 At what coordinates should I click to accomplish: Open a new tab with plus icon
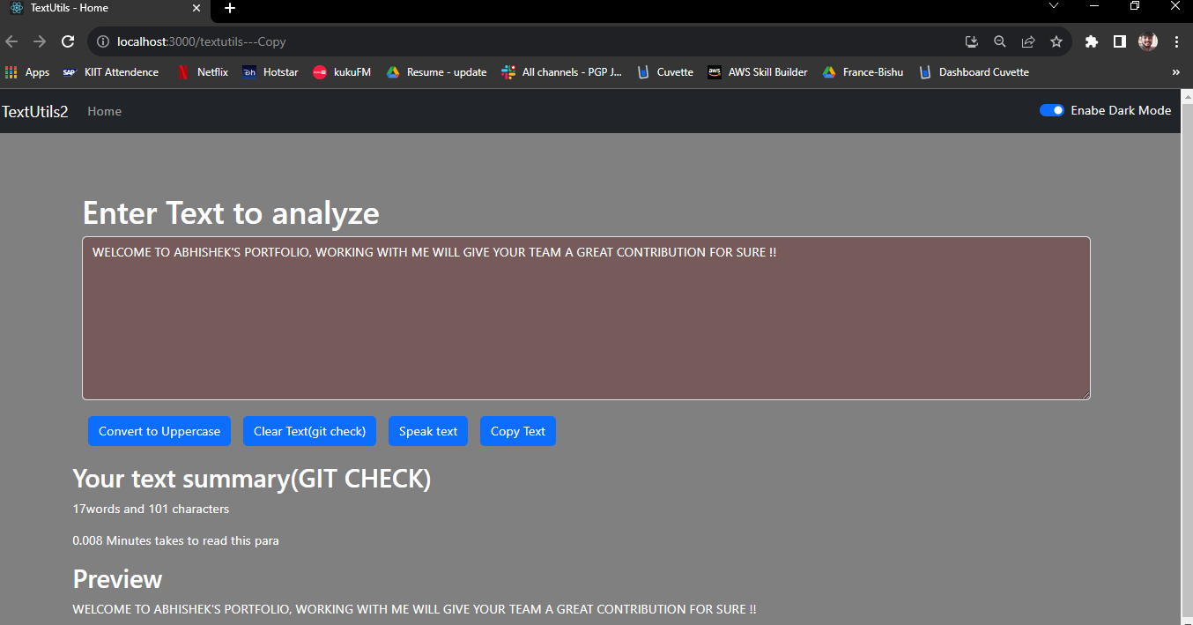pyautogui.click(x=230, y=8)
